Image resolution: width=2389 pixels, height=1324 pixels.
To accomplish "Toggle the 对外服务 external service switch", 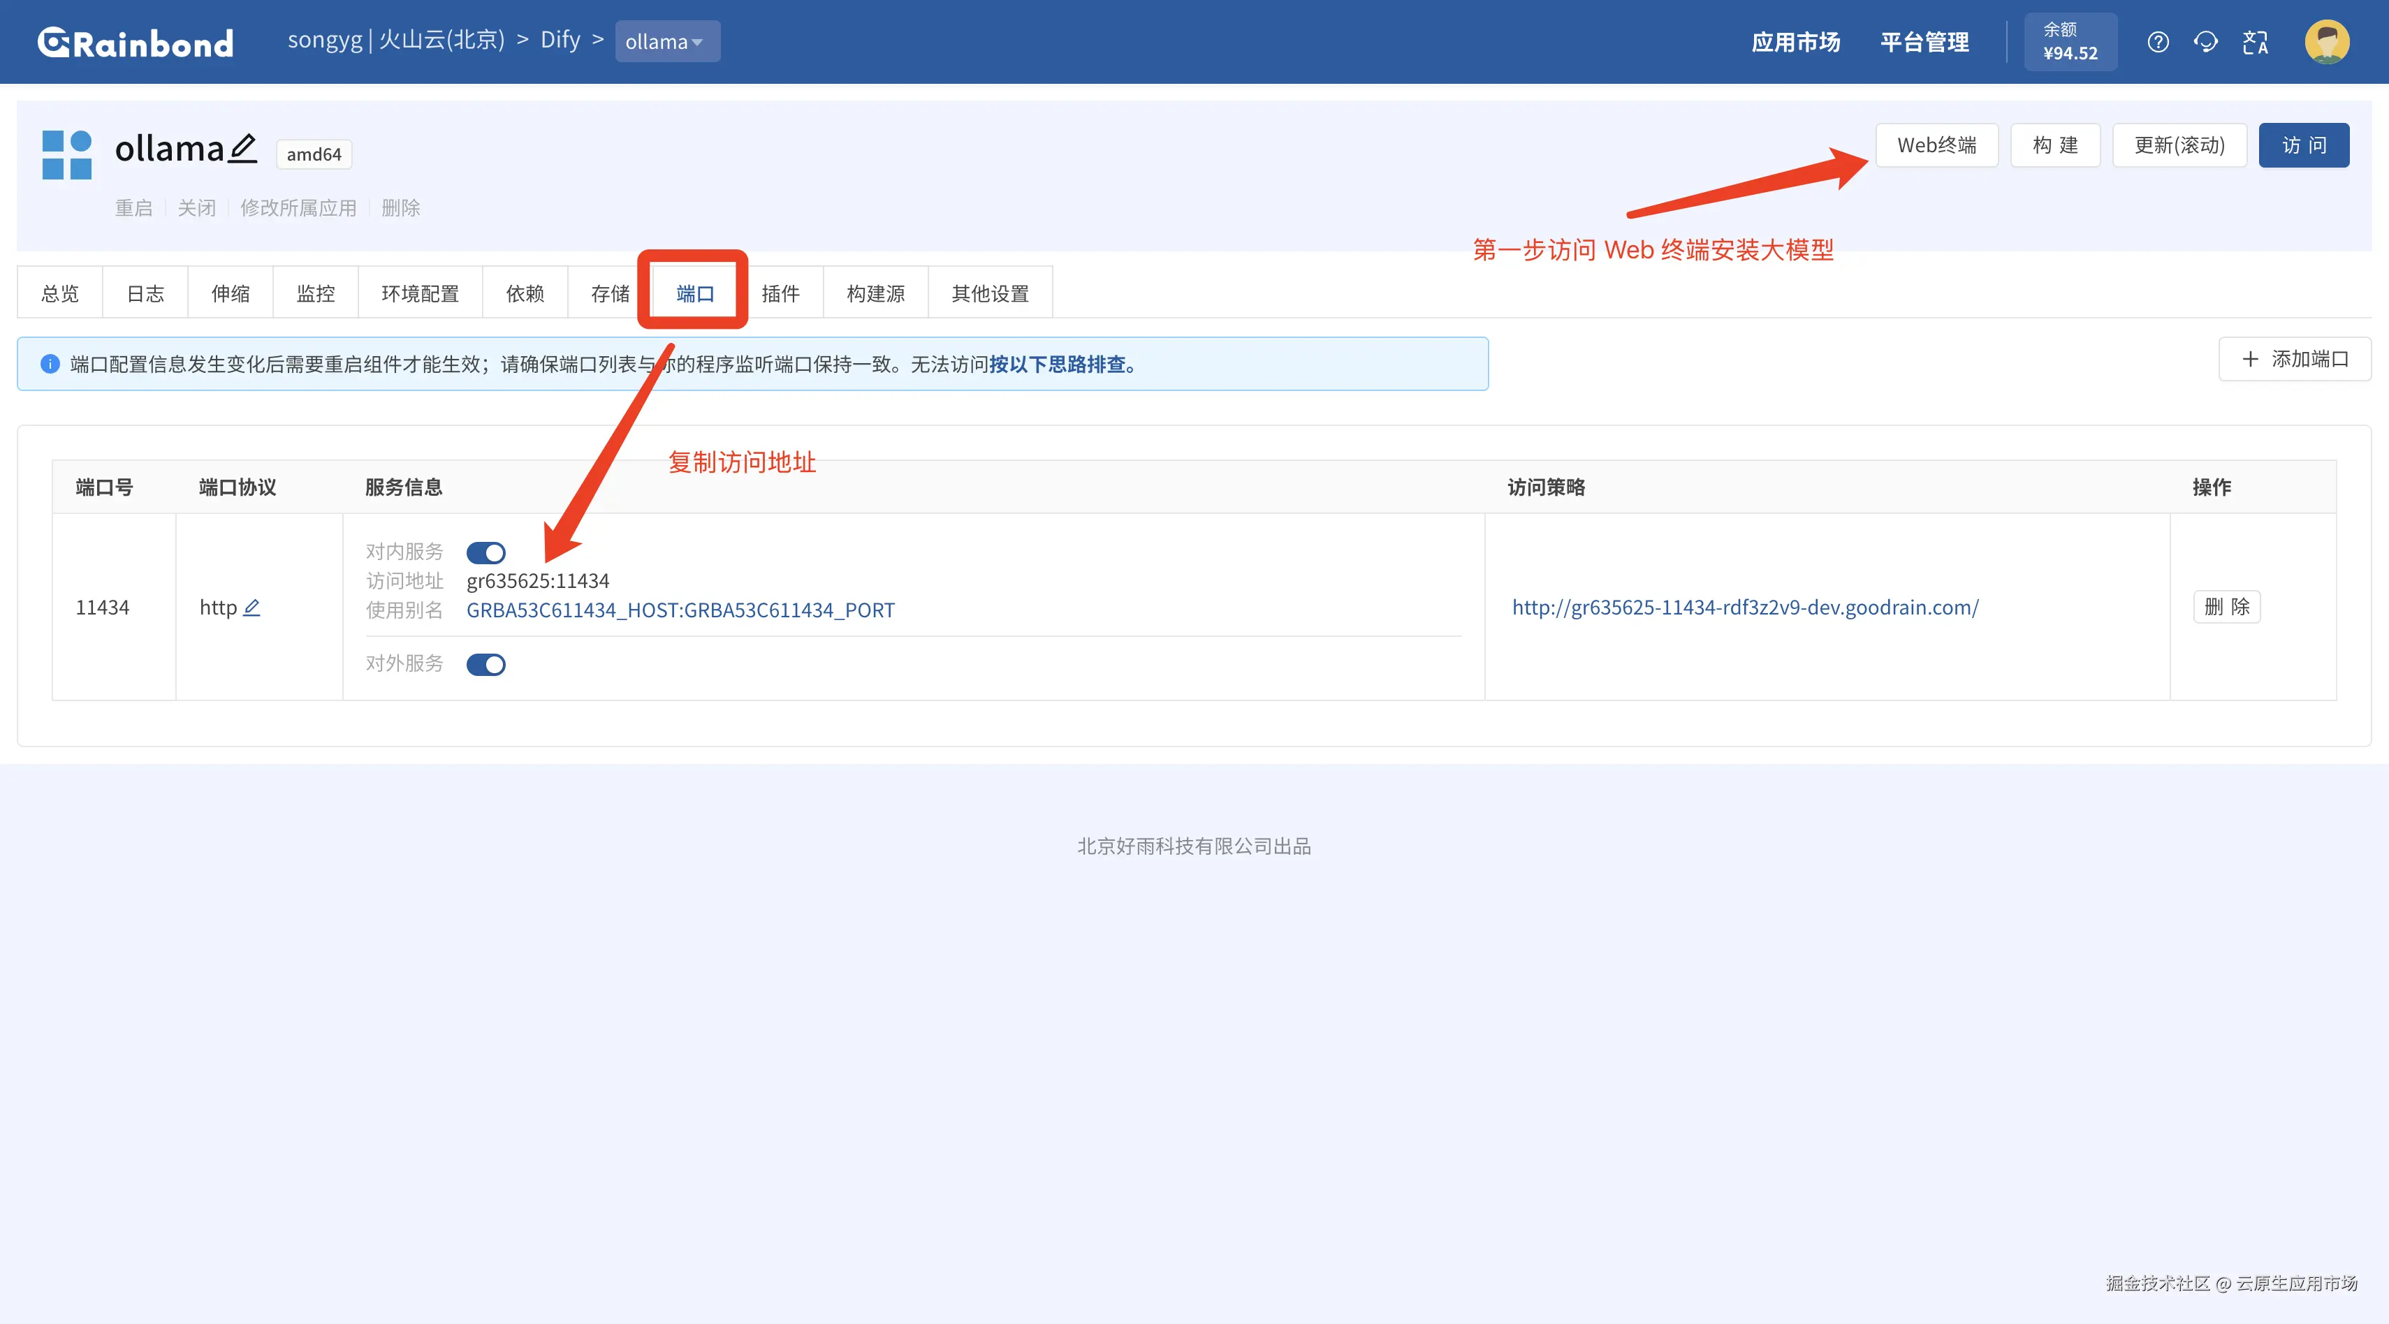I will coord(485,664).
